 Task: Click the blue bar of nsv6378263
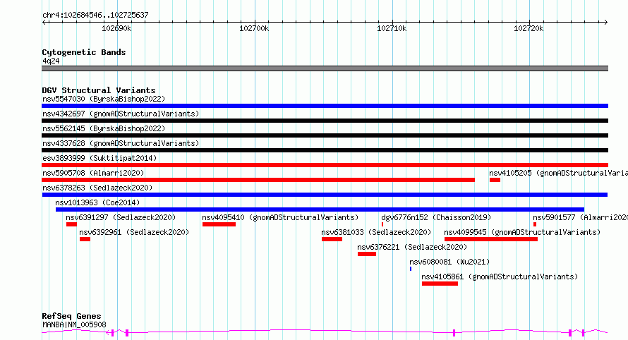[x=325, y=195]
